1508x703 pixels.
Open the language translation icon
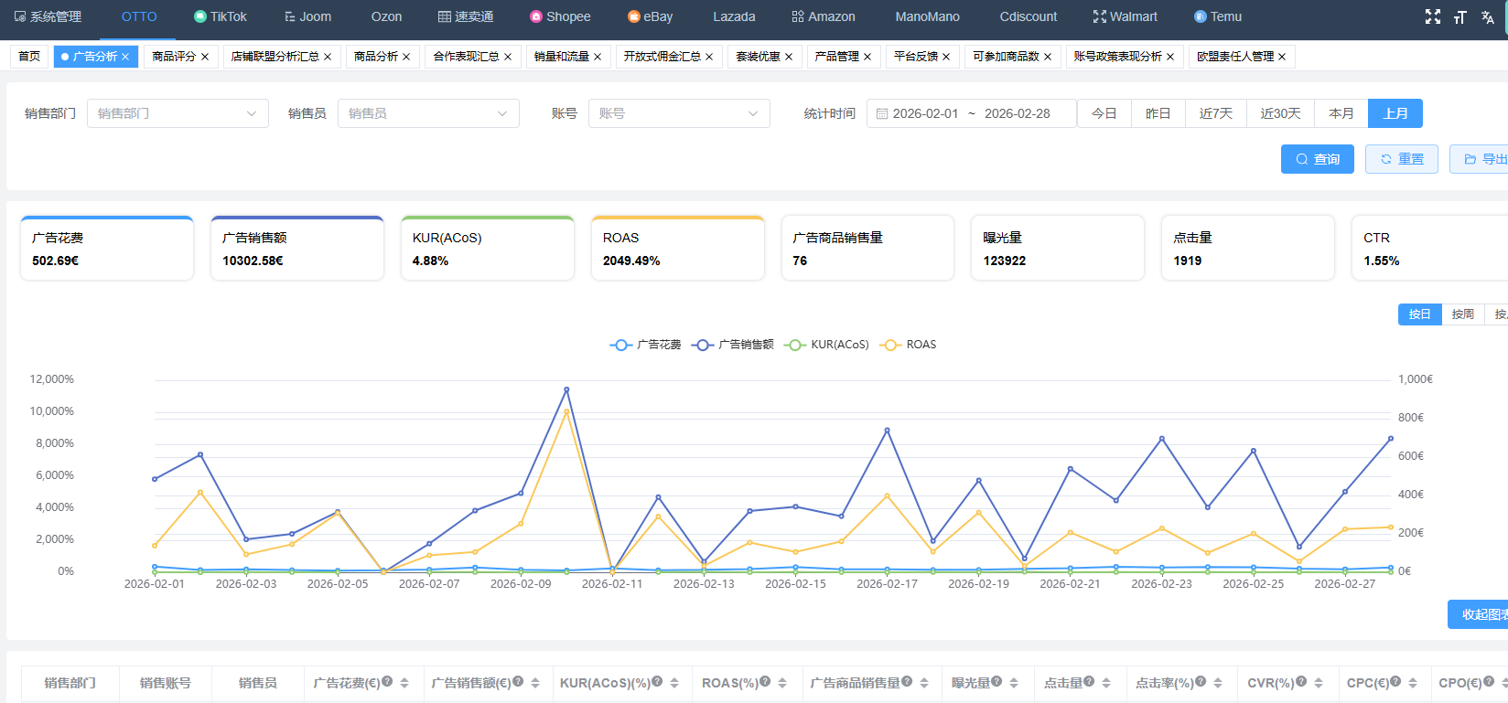[1487, 16]
